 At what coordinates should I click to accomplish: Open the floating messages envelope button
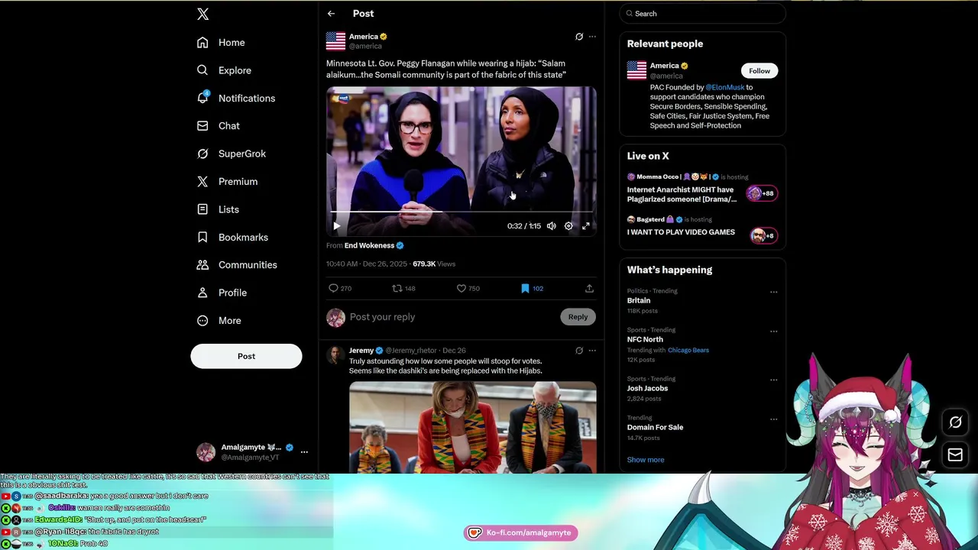point(955,455)
